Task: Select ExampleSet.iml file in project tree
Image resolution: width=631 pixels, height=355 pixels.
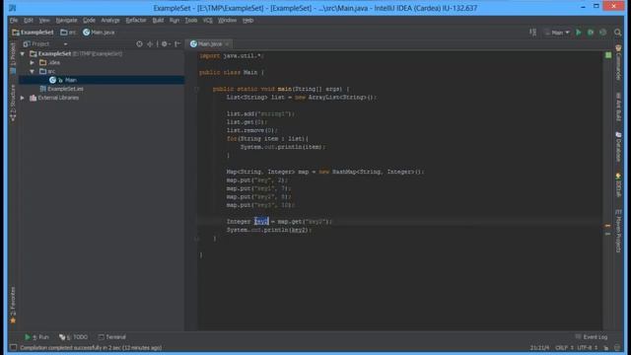Action: point(61,89)
